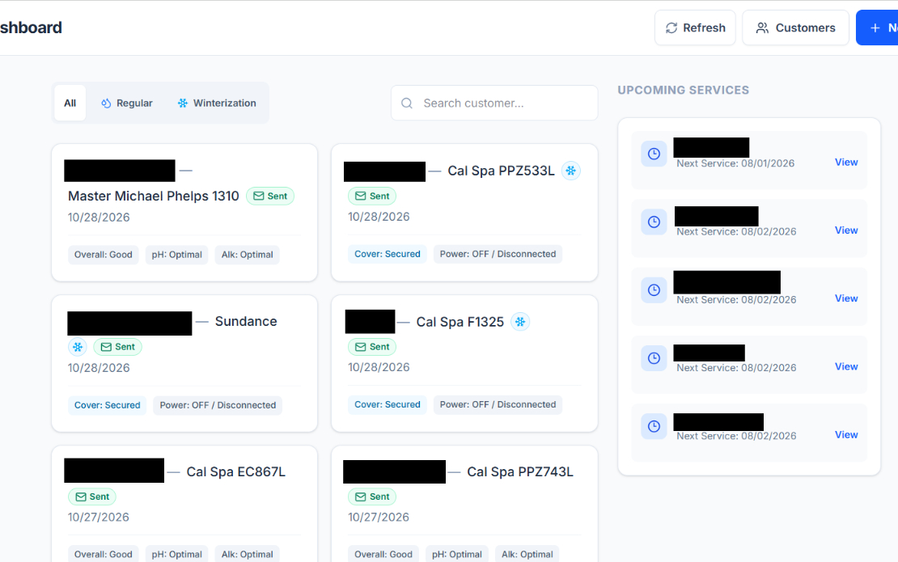This screenshot has height=562, width=898.
Task: View the 08/01/2026 upcoming service
Action: [846, 162]
